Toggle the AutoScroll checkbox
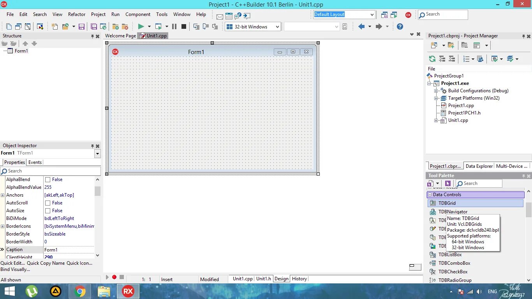The image size is (532, 299). click(48, 203)
